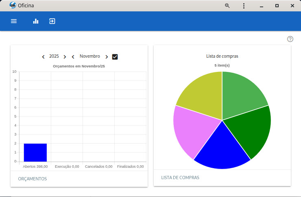This screenshot has width=301, height=197.
Task: Open the ORÇAMENTOS link
Action: 33,179
